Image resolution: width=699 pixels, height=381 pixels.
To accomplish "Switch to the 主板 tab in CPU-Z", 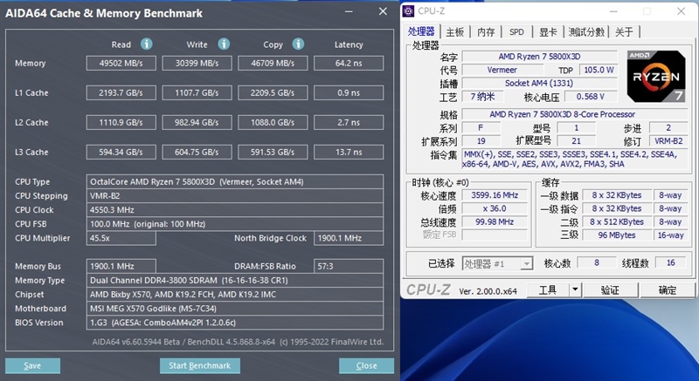I will point(455,32).
